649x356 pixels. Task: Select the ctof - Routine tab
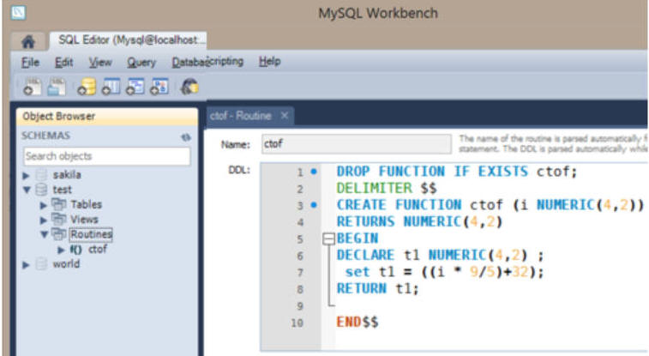tap(240, 116)
